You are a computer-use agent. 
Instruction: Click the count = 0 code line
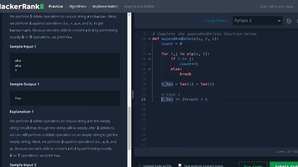tap(172, 44)
